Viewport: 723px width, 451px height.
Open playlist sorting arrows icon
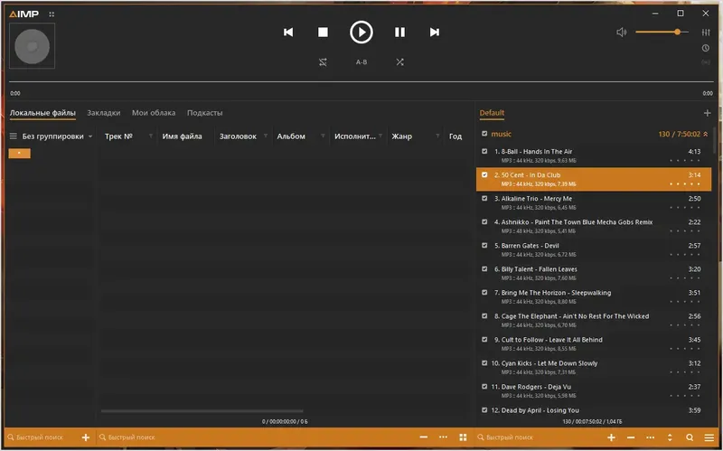pyautogui.click(x=670, y=437)
